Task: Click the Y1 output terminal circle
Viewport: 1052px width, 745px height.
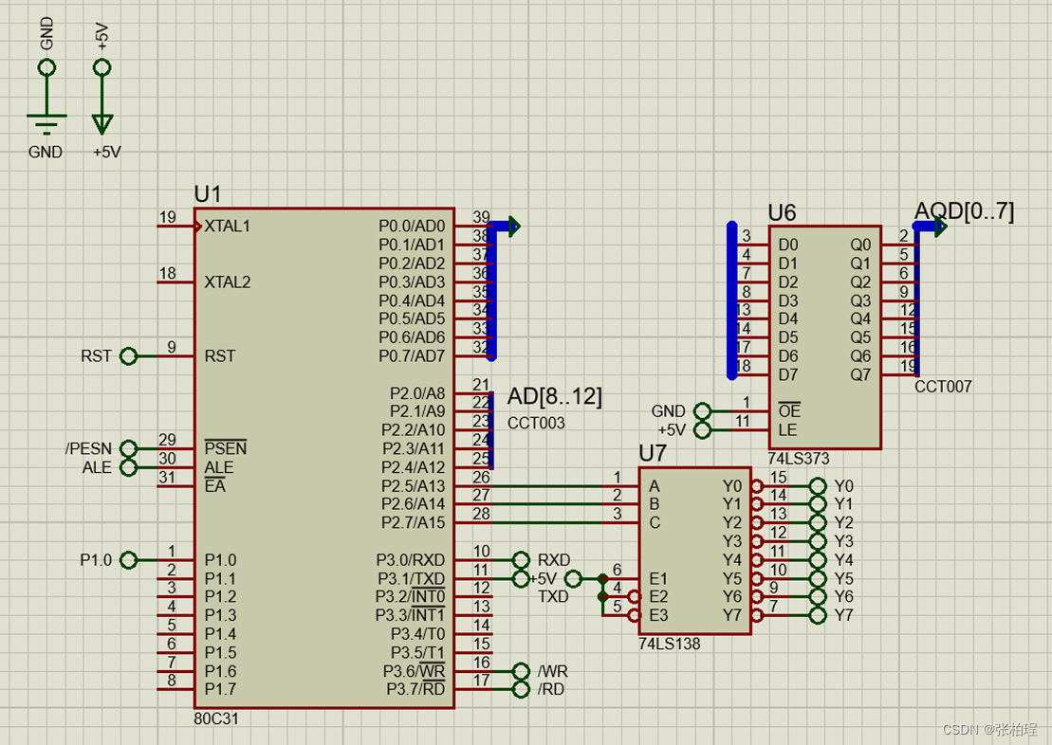Action: (x=817, y=504)
